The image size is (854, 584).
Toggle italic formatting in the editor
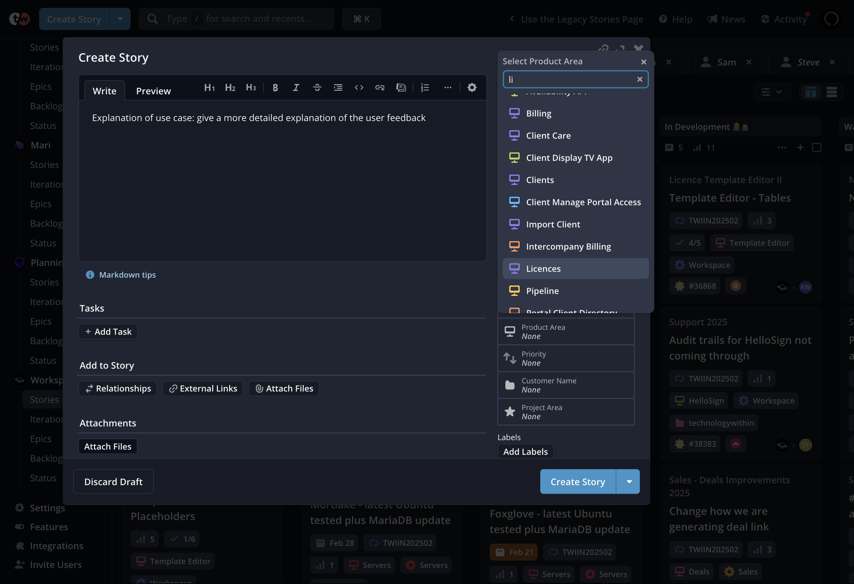coord(296,87)
